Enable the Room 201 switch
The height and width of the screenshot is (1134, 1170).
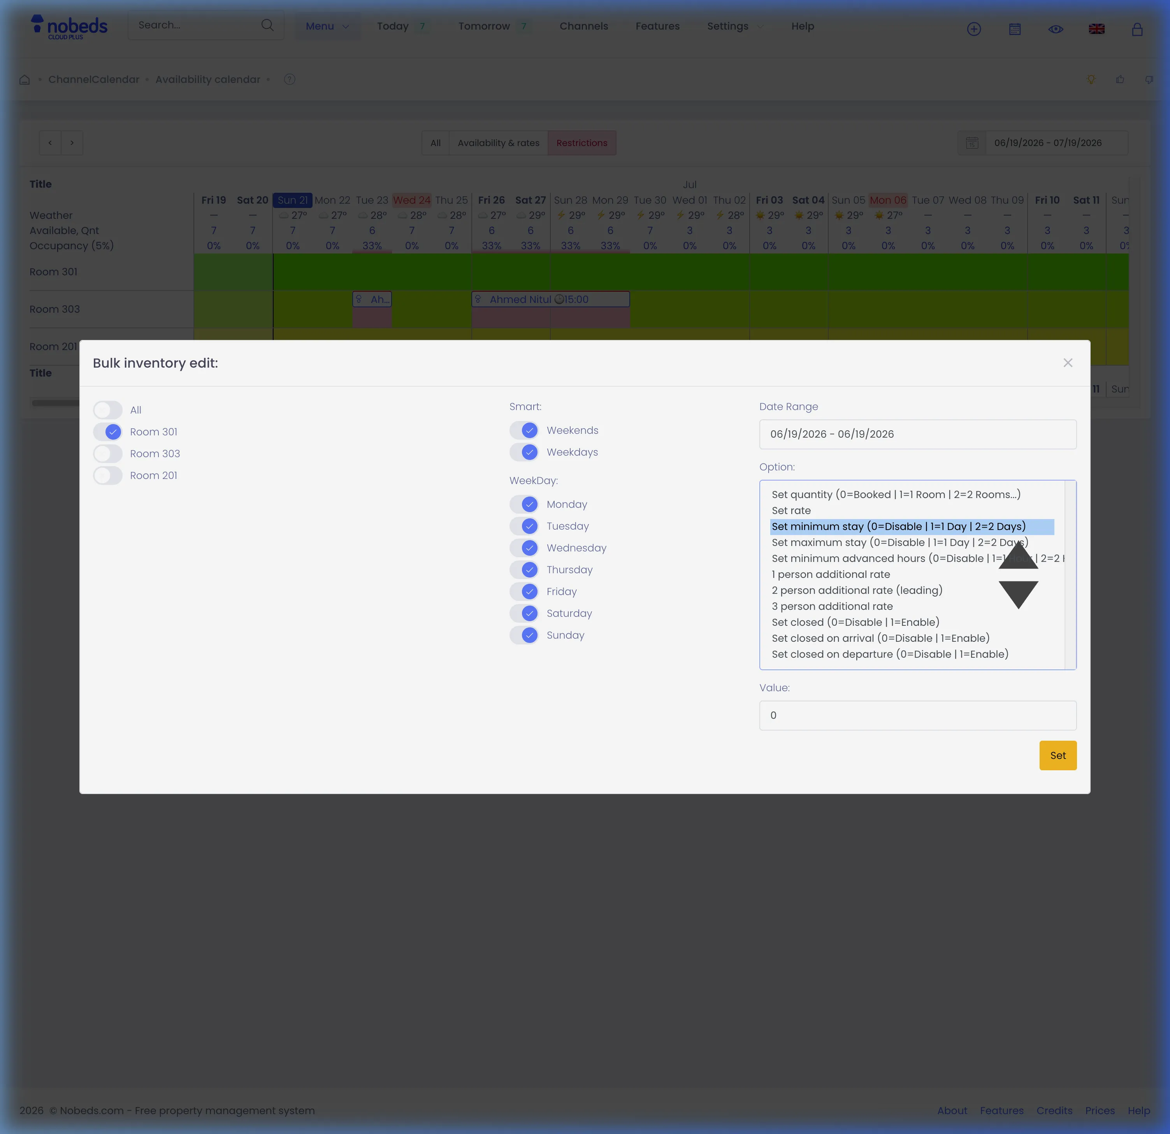pyautogui.click(x=107, y=475)
